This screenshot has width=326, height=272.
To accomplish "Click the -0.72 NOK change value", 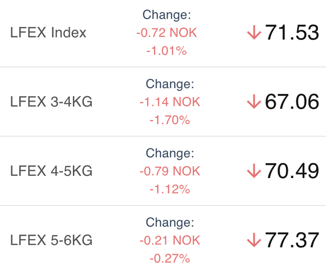I will click(167, 33).
